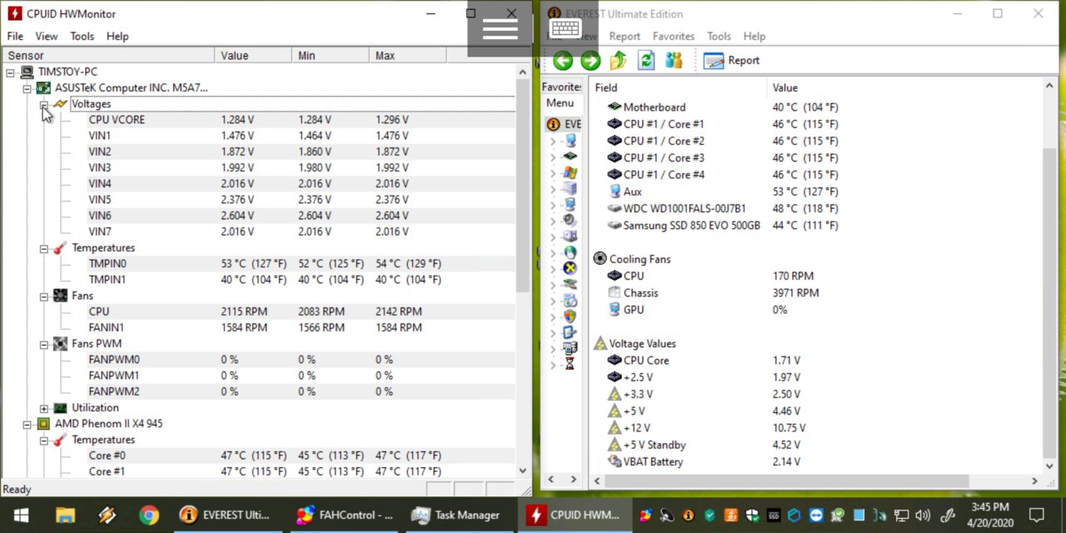Switch to Favorites tab in EVEREST sidebar
The width and height of the screenshot is (1066, 533).
[x=561, y=87]
